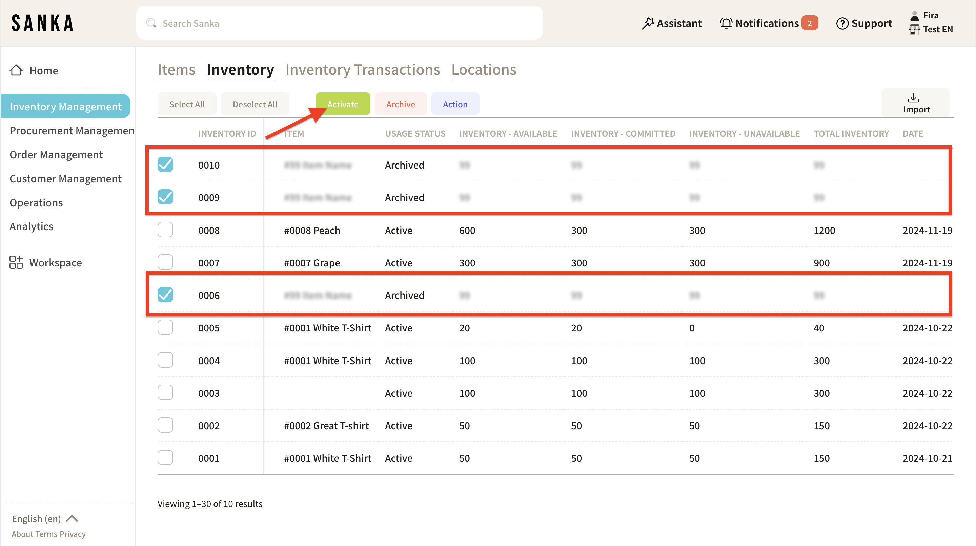
Task: Click the Deselect All button
Action: pyautogui.click(x=255, y=104)
